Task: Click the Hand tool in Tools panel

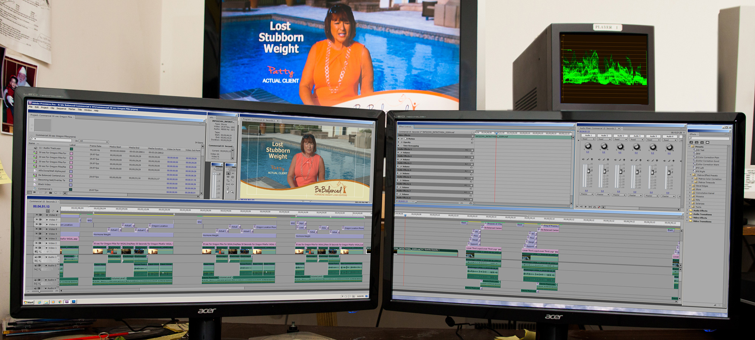Action: [228, 192]
